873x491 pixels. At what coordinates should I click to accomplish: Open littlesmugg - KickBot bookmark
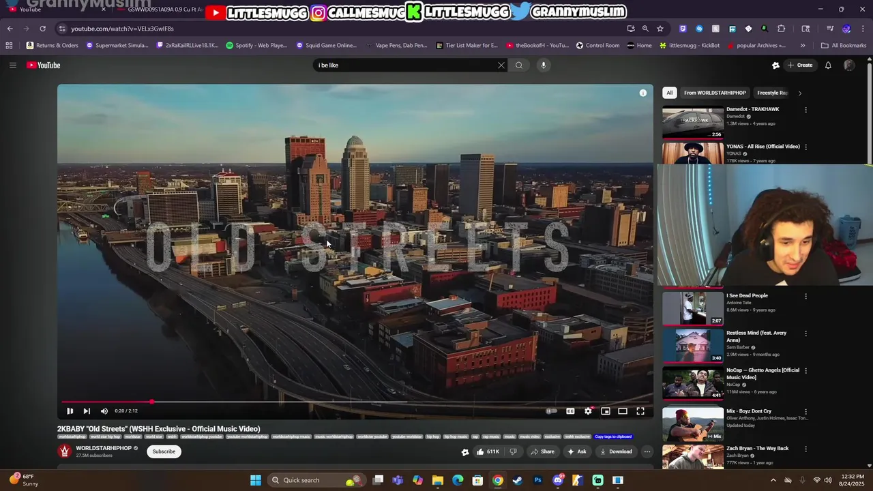[690, 46]
